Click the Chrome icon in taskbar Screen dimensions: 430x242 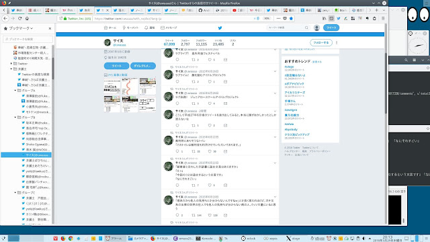click(71, 239)
